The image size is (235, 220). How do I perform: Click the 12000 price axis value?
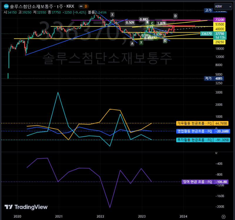tap(220, 57)
